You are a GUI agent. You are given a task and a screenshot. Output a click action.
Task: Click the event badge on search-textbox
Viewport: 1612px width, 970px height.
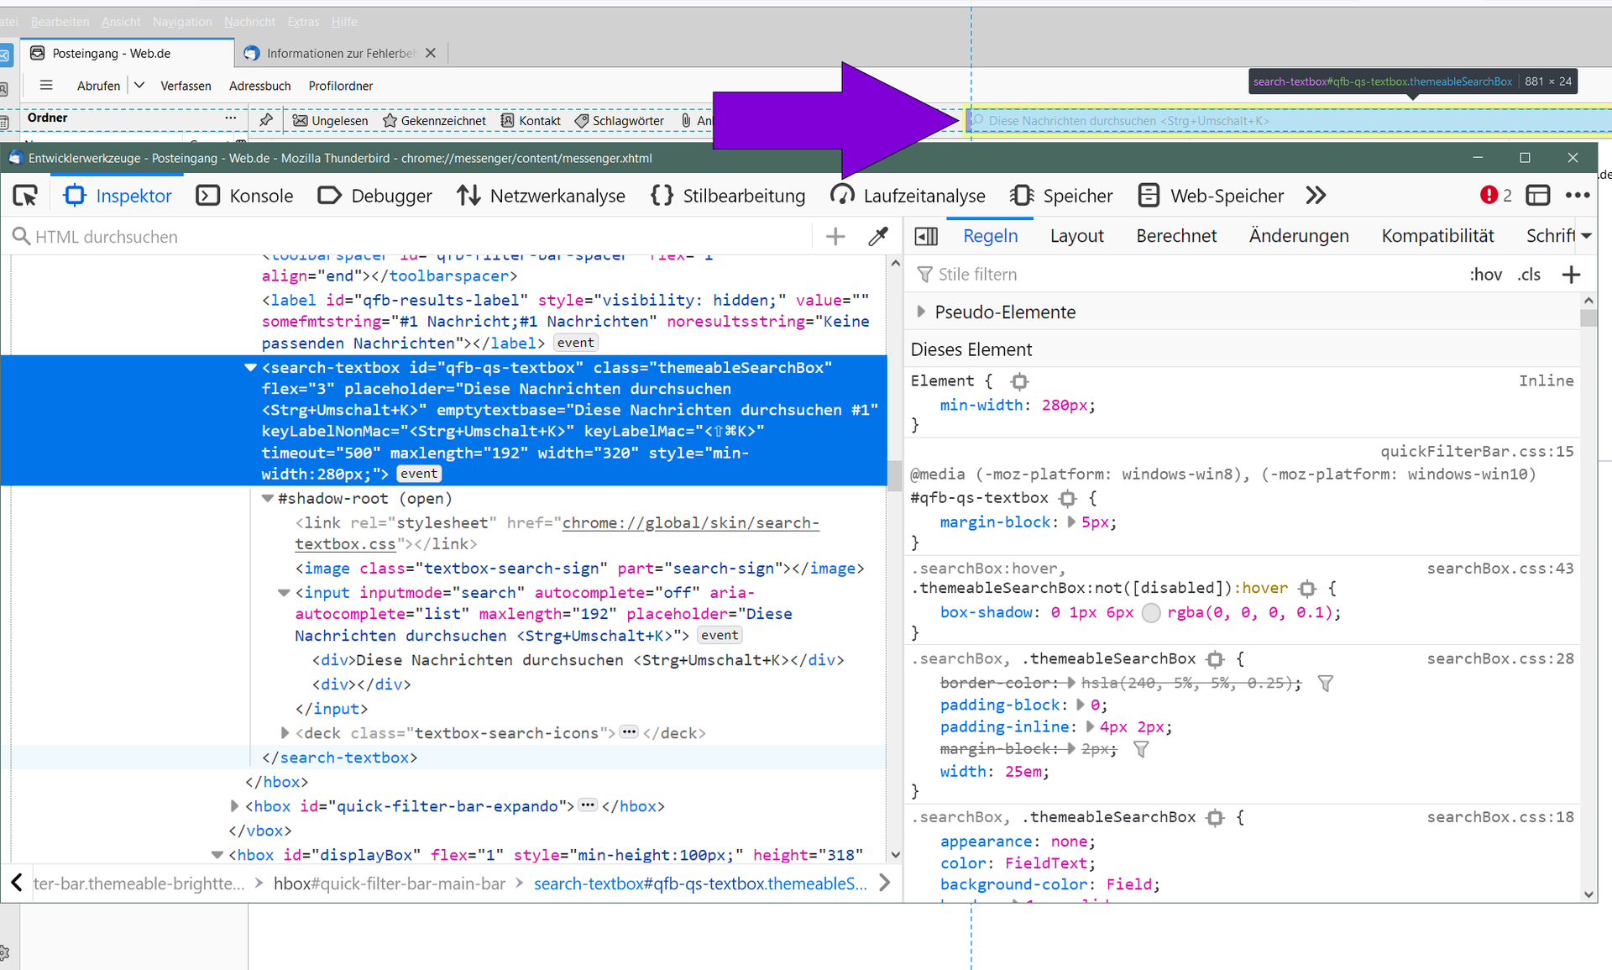[418, 474]
